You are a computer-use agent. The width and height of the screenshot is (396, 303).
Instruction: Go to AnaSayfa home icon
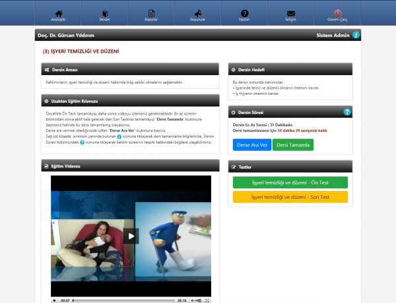[59, 14]
